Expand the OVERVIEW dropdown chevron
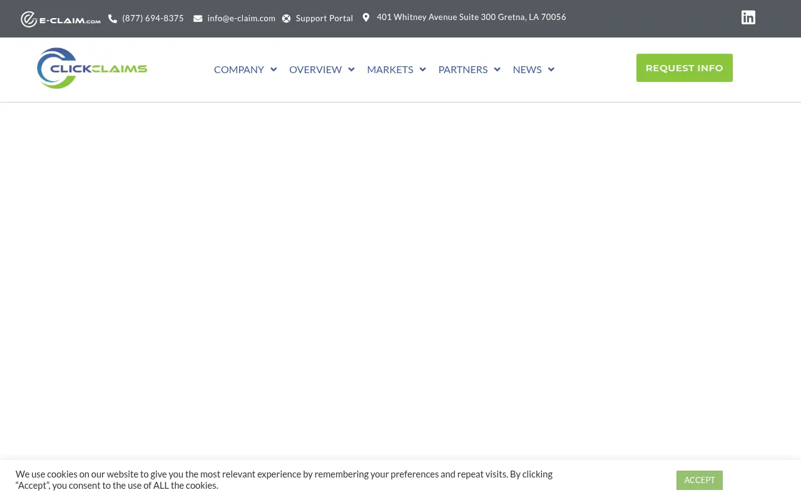The image size is (801, 500). [351, 69]
